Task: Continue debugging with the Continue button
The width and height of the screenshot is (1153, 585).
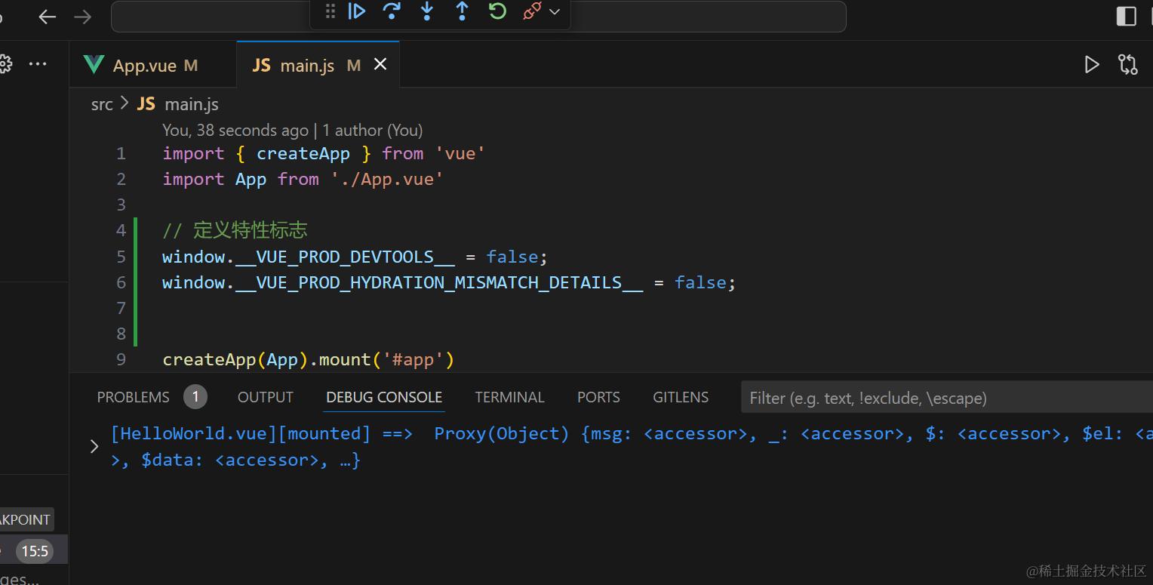Action: [357, 11]
